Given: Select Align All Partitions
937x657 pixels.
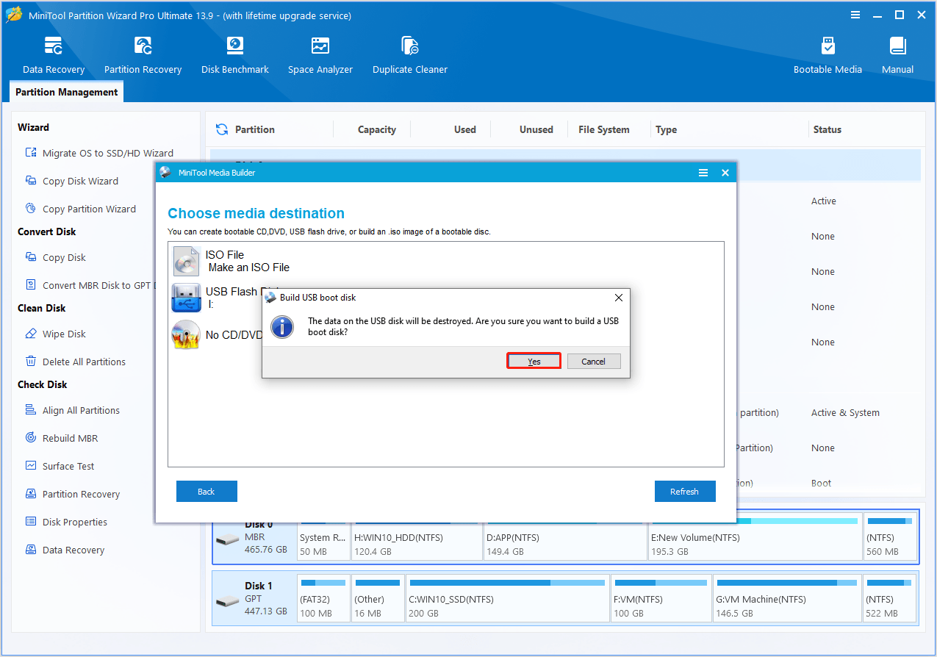Looking at the screenshot, I should (72, 410).
